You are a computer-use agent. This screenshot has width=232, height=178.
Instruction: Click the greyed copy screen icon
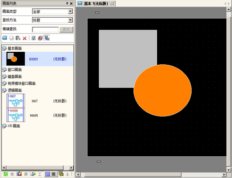click(x=11, y=38)
